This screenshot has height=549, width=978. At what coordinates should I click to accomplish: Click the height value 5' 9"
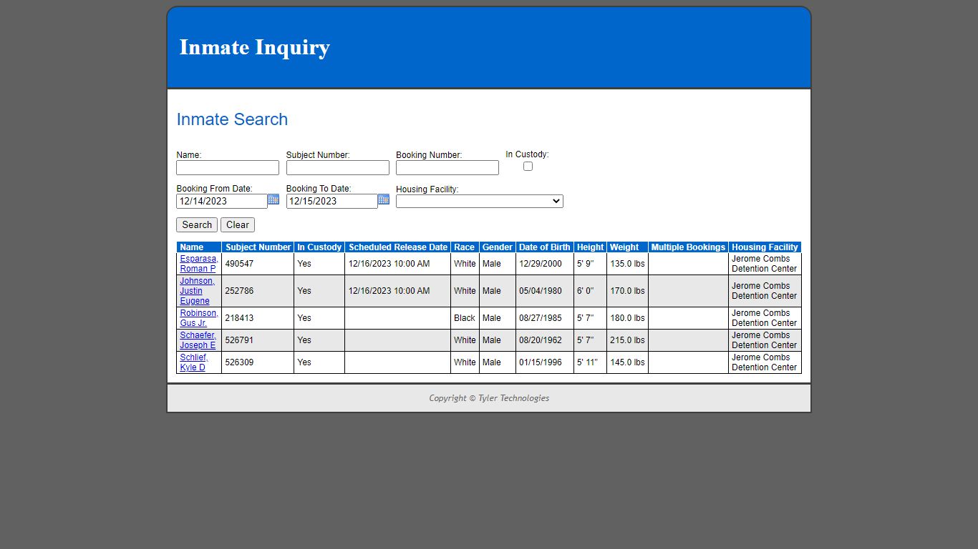(586, 264)
